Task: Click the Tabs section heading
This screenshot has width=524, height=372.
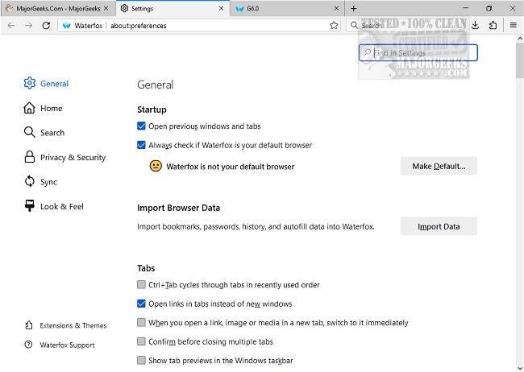Action: [146, 268]
